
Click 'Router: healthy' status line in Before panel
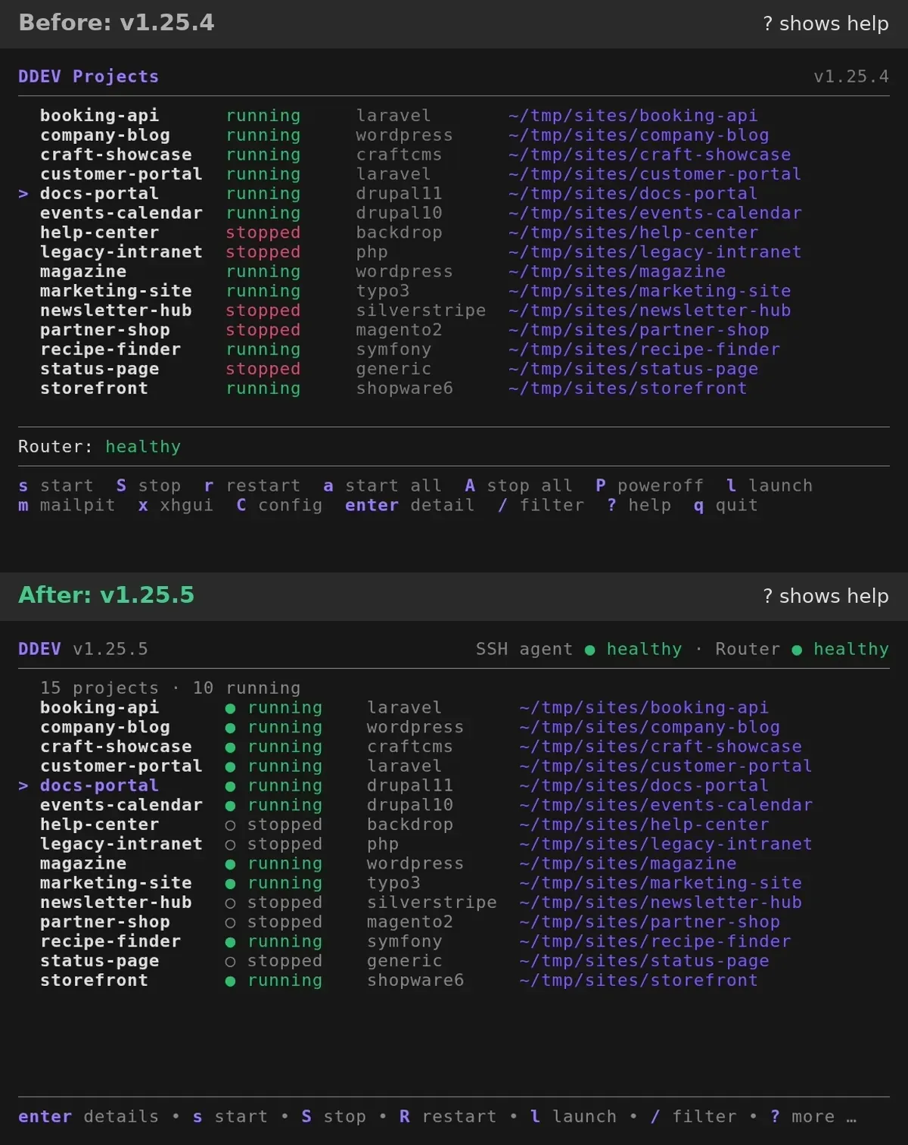pos(99,447)
